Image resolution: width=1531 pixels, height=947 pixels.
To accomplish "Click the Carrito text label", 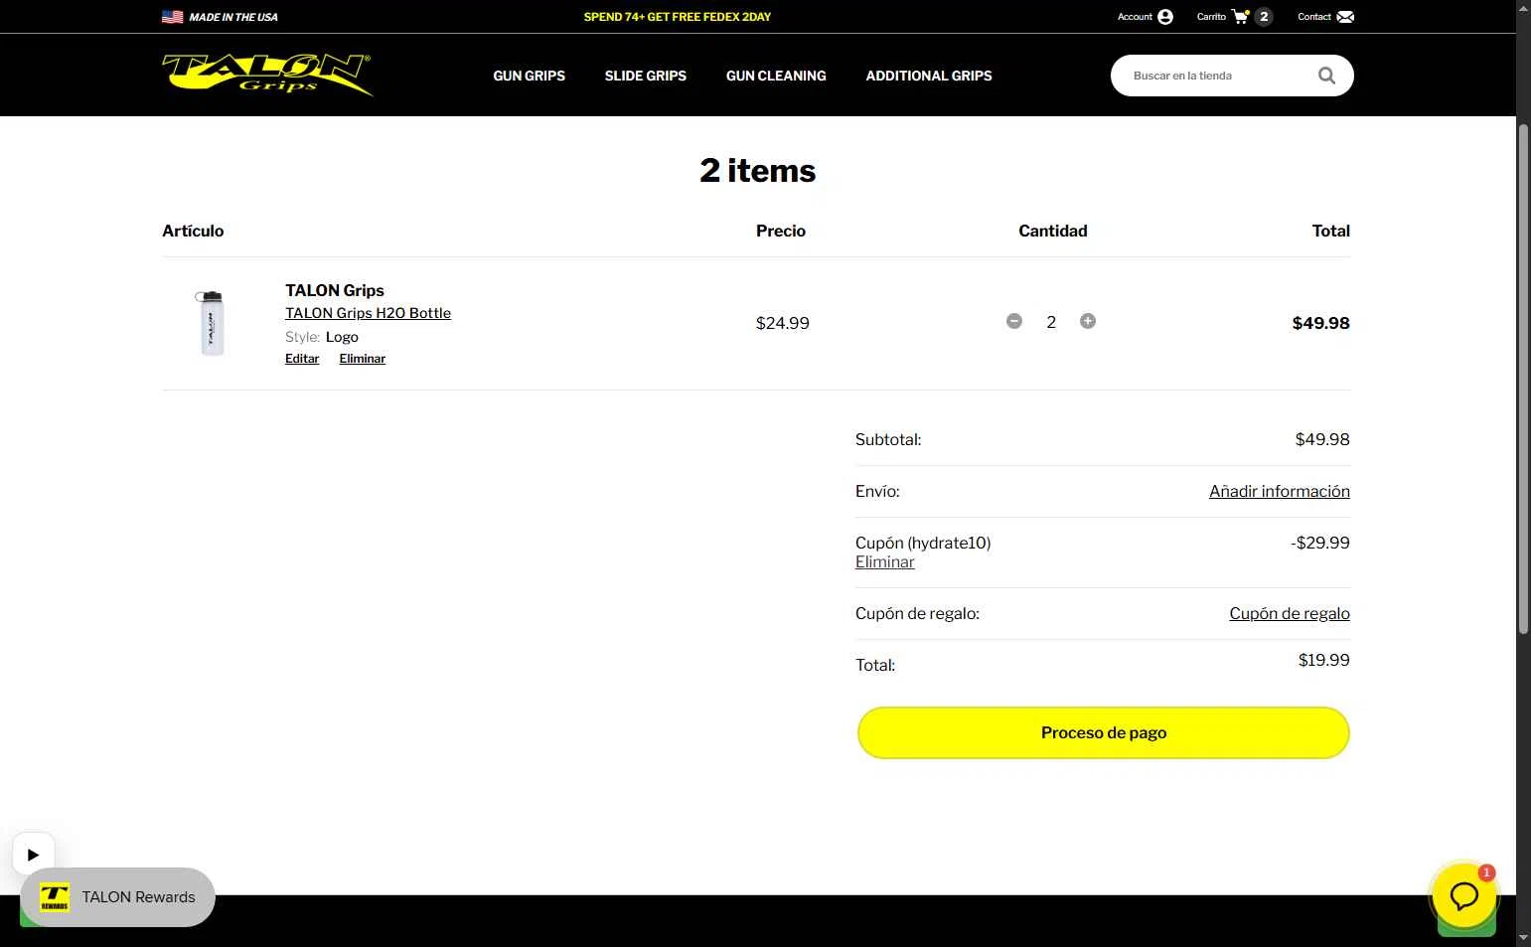I will 1211,17.
